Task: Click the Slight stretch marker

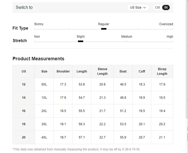Action: click(80, 41)
